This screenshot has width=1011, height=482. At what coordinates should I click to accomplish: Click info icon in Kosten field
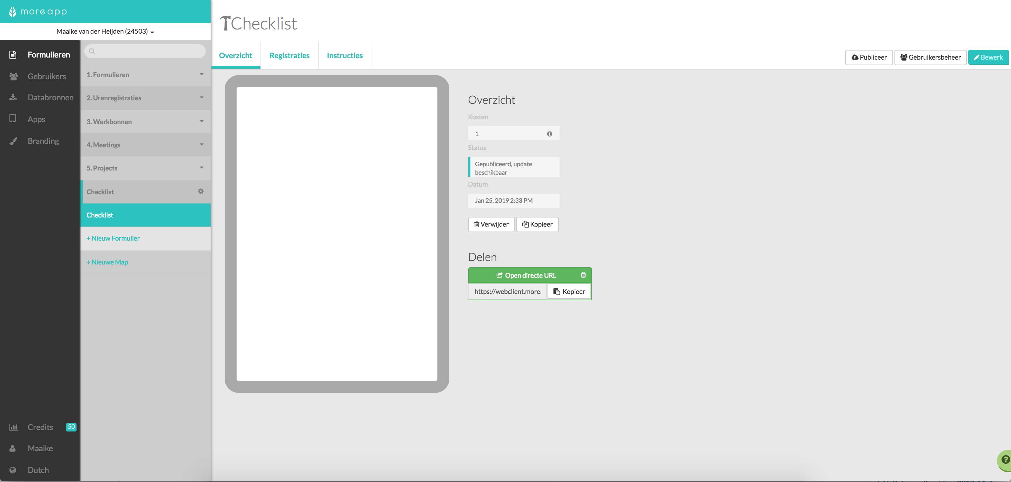coord(549,134)
